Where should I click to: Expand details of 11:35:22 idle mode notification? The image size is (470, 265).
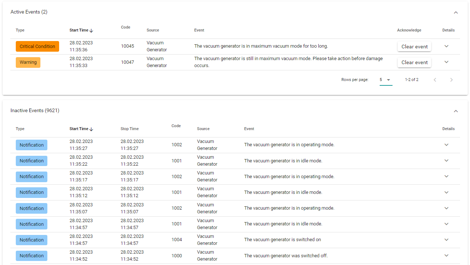446,161
